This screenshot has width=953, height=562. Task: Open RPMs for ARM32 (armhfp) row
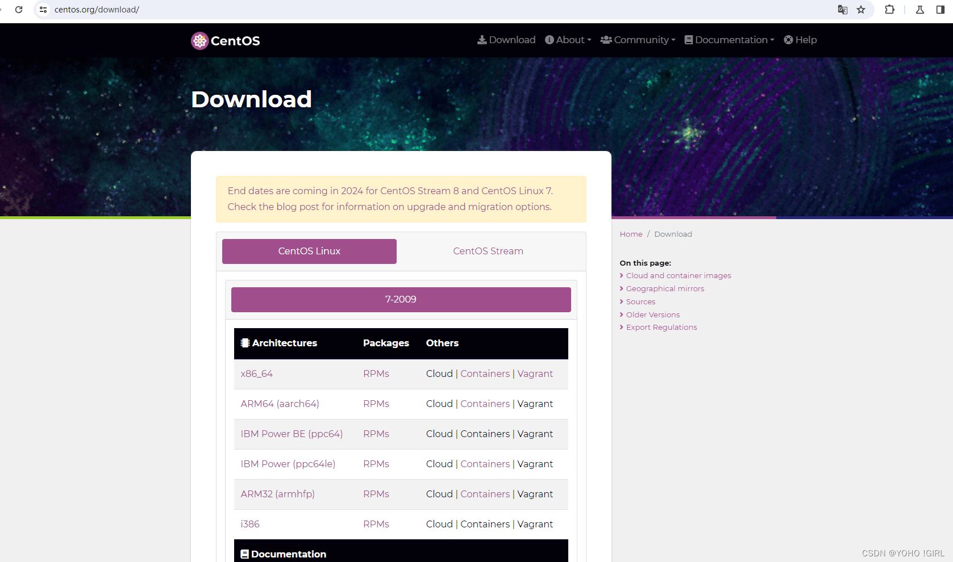(x=376, y=494)
